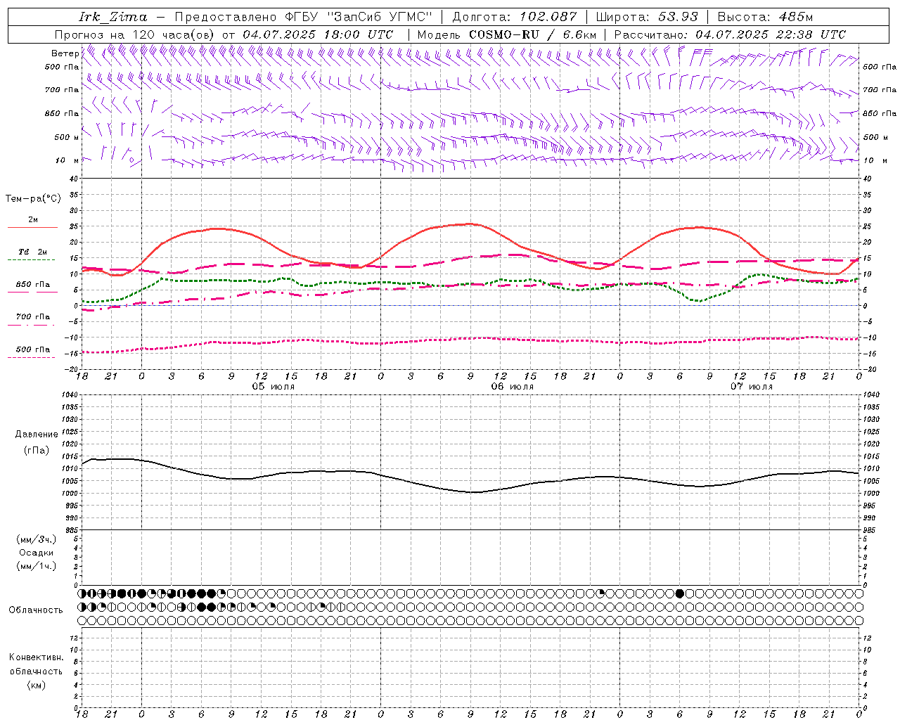This screenshot has width=900, height=720.
Task: Click the (км) unit label
Action: pos(37,684)
